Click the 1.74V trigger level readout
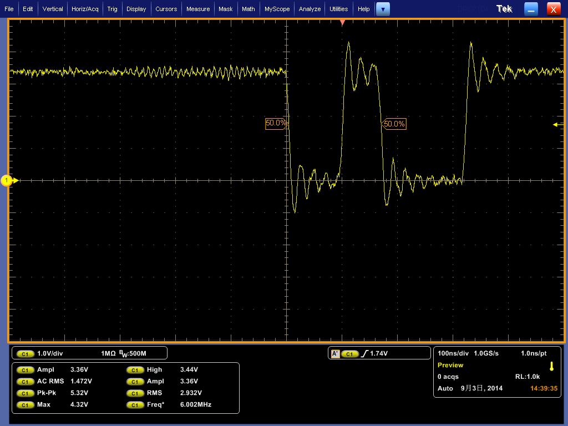 pyautogui.click(x=379, y=353)
